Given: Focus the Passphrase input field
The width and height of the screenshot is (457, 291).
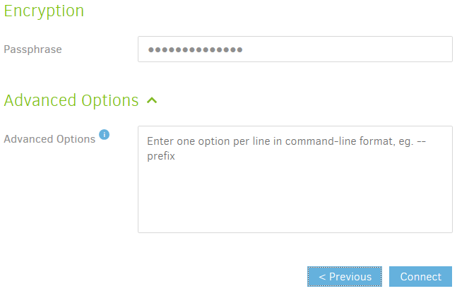Looking at the screenshot, I should (x=295, y=49).
